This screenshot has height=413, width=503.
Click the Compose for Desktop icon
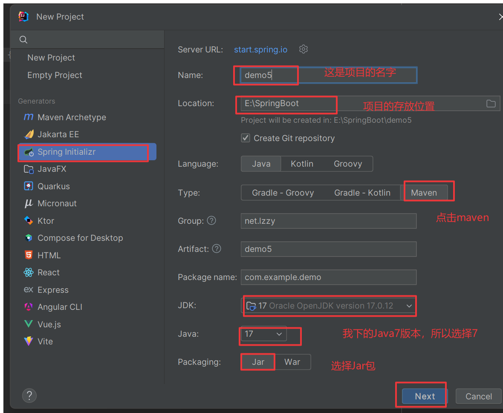pos(29,238)
